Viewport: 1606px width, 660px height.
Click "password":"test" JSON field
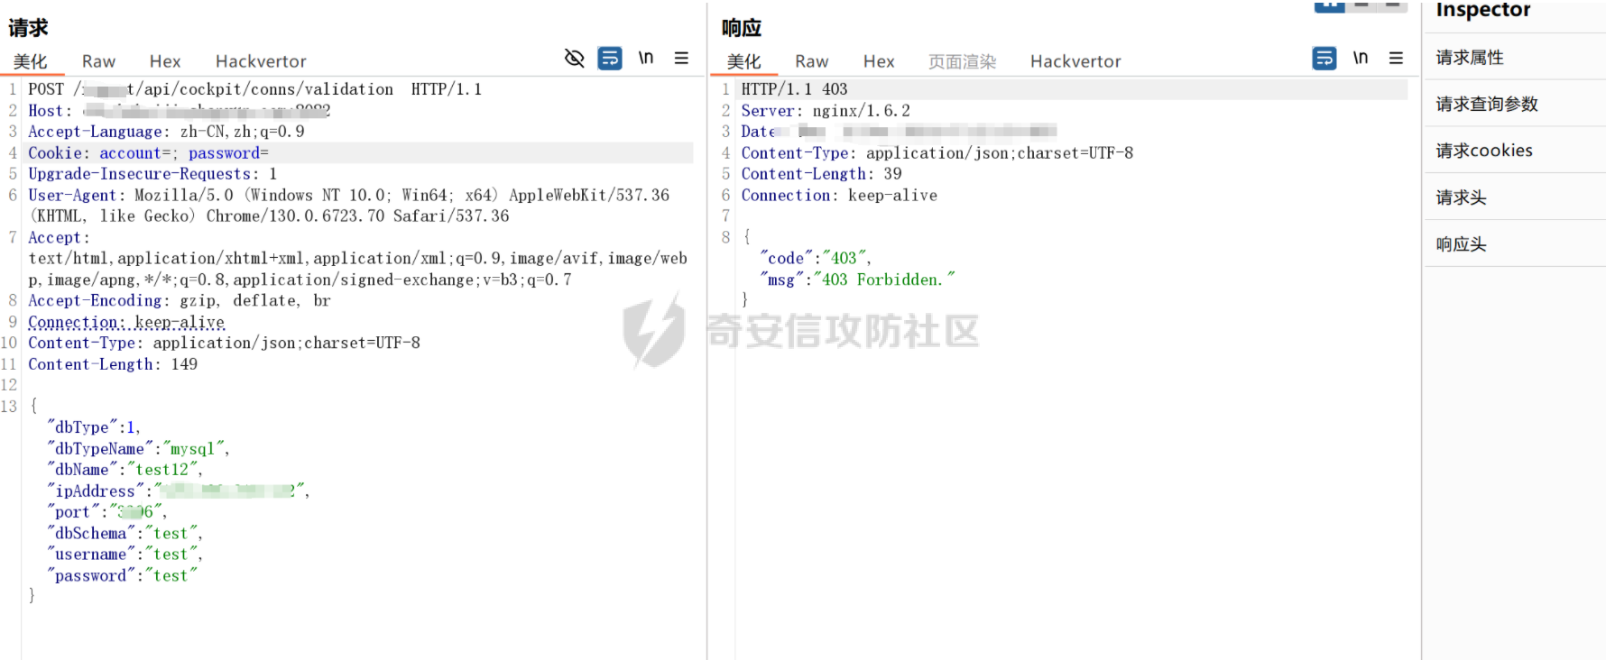point(122,576)
